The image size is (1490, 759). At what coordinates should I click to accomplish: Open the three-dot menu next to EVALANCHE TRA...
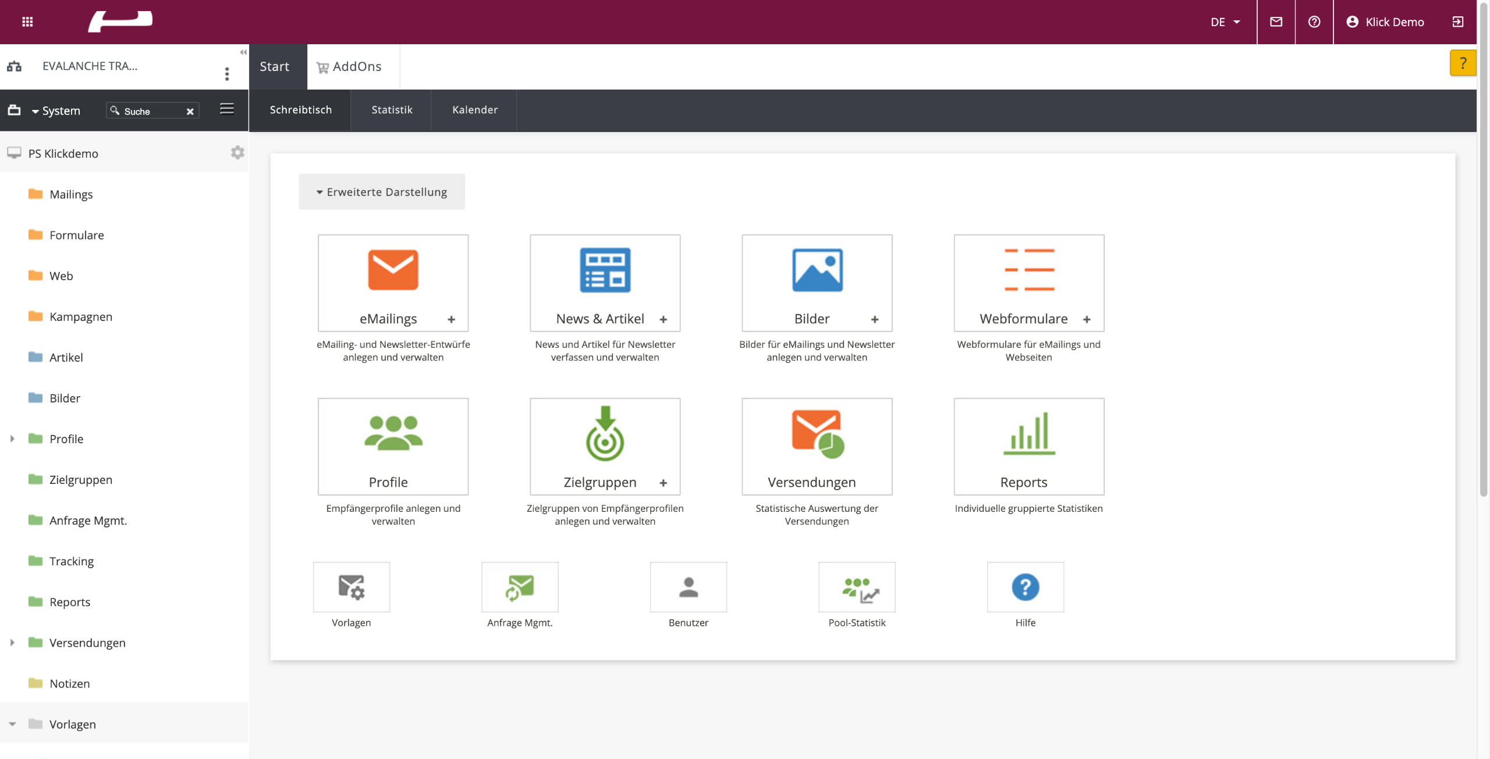point(227,74)
